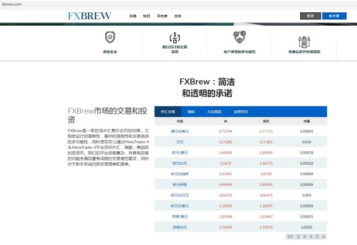Screen dimensions: 357x245
Task: Click buy price 1.0749
Action: pyautogui.click(x=266, y=174)
